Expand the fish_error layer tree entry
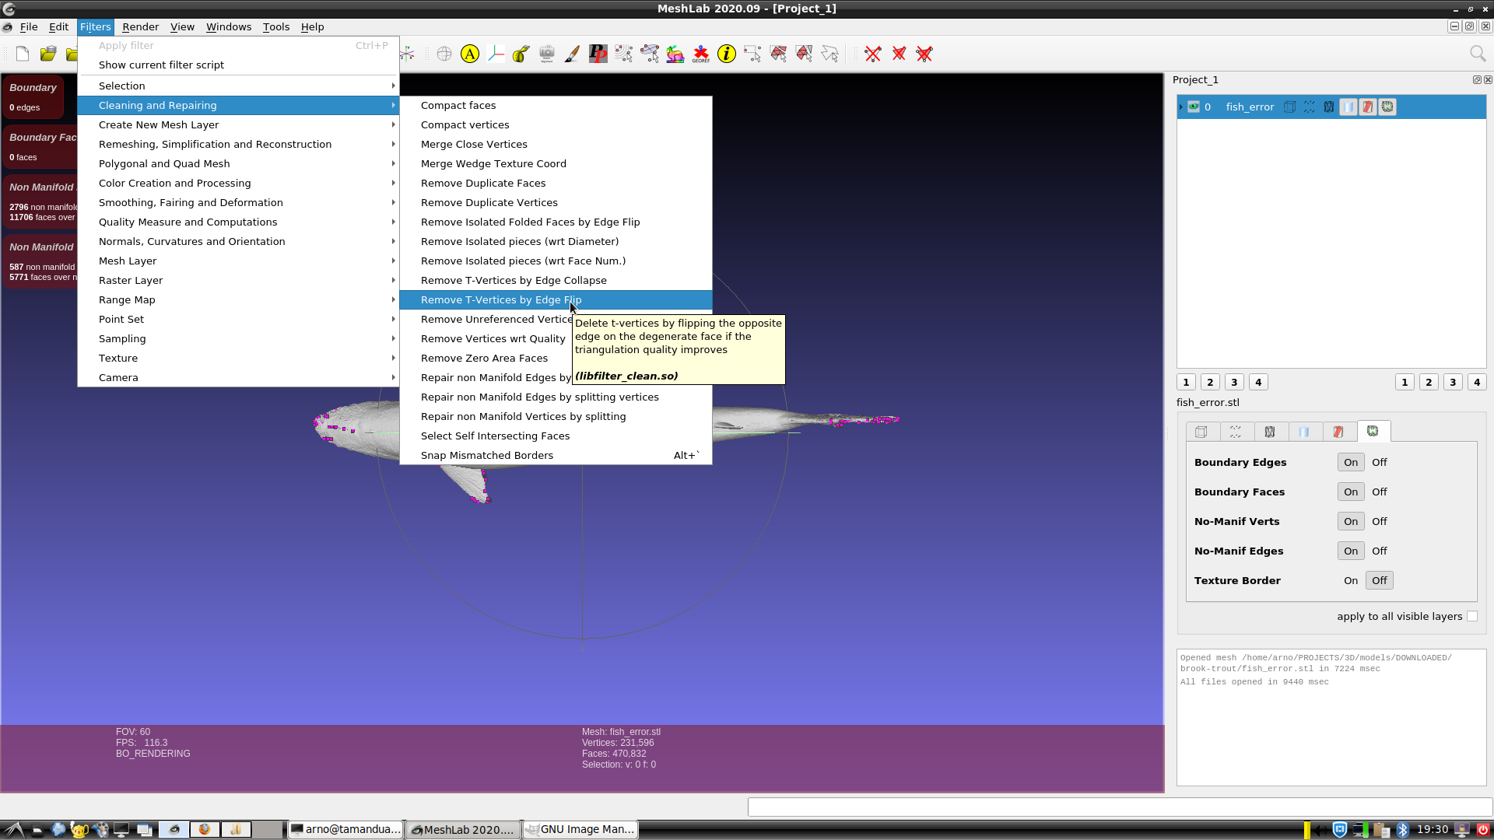The image size is (1494, 840). [x=1180, y=107]
